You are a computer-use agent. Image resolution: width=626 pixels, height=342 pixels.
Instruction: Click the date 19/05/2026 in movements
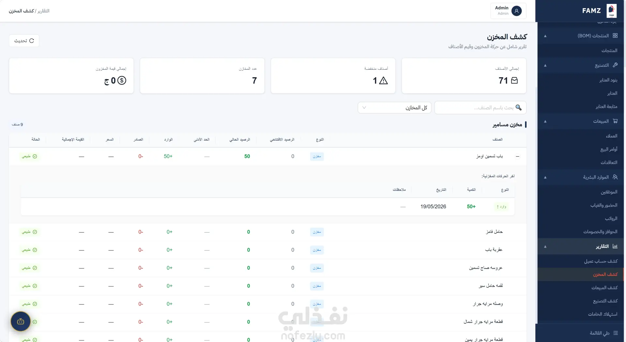(x=433, y=207)
